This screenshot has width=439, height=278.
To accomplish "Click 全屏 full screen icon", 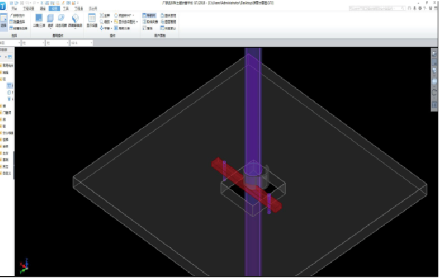I will click(105, 15).
